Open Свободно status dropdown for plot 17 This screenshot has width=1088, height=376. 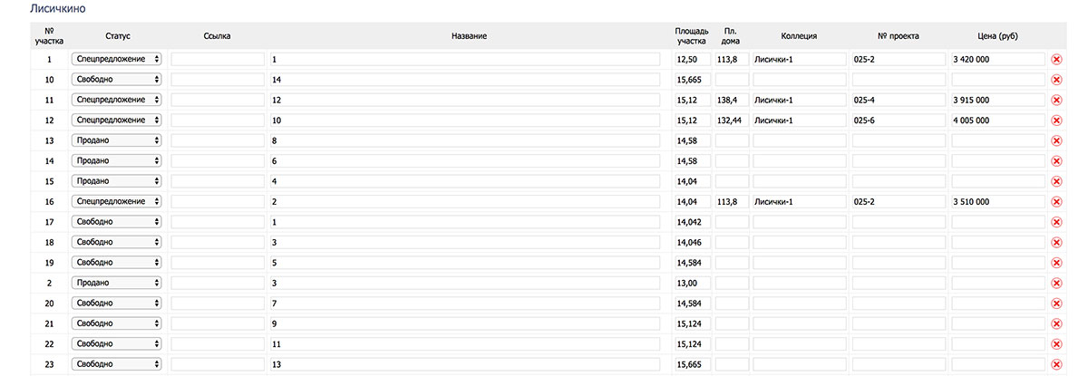[117, 222]
